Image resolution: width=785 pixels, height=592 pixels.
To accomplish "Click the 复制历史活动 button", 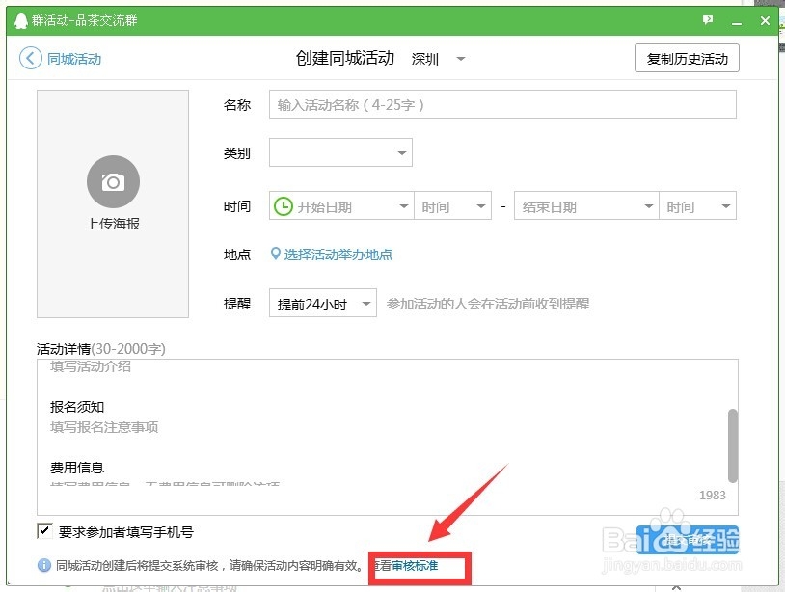I will point(687,58).
